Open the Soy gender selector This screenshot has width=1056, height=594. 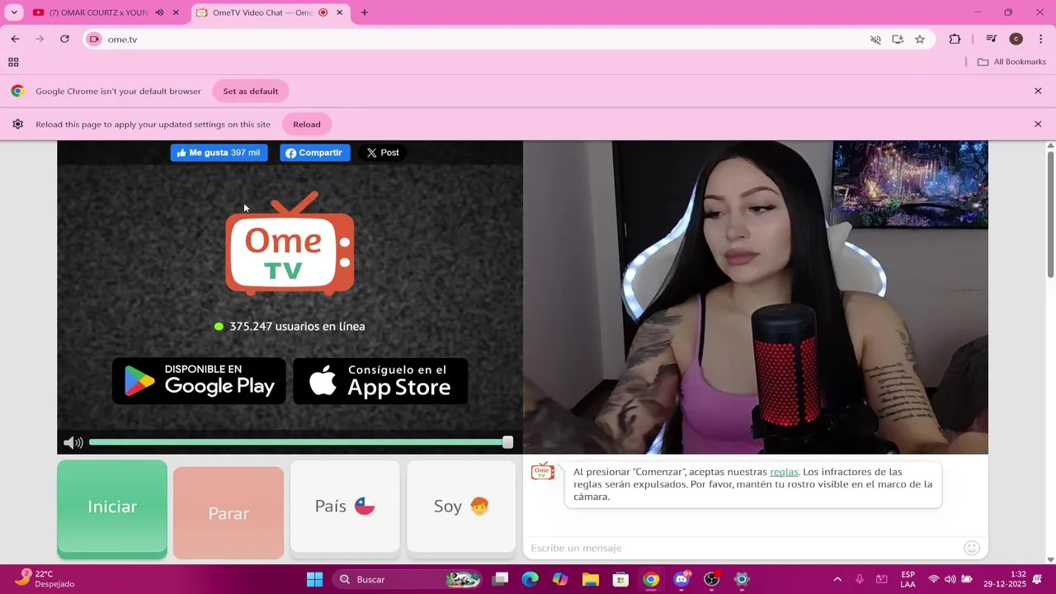tap(461, 507)
